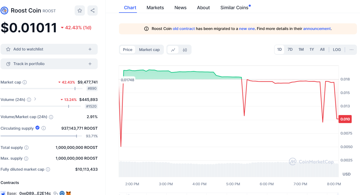Switch to candlestick chart icon
360x195 pixels.
click(x=185, y=50)
